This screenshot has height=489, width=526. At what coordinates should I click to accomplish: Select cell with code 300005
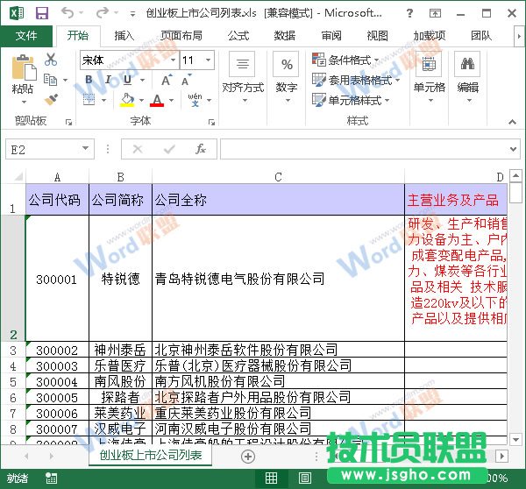coord(57,398)
